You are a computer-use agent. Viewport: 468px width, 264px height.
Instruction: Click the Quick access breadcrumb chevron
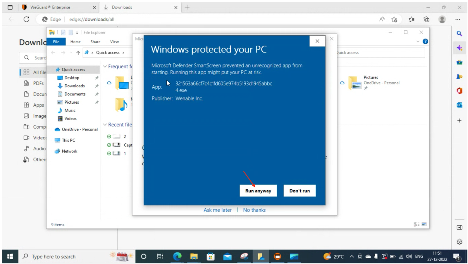tap(123, 53)
